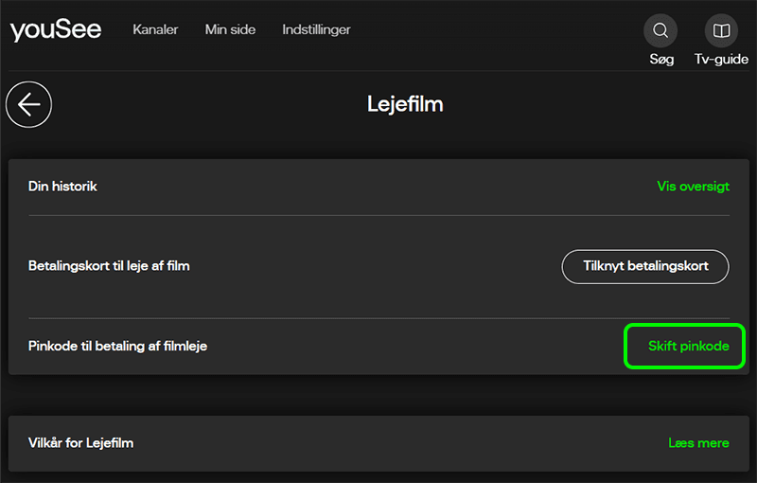This screenshot has width=757, height=483.
Task: Open the Tv-guide book icon
Action: [721, 31]
